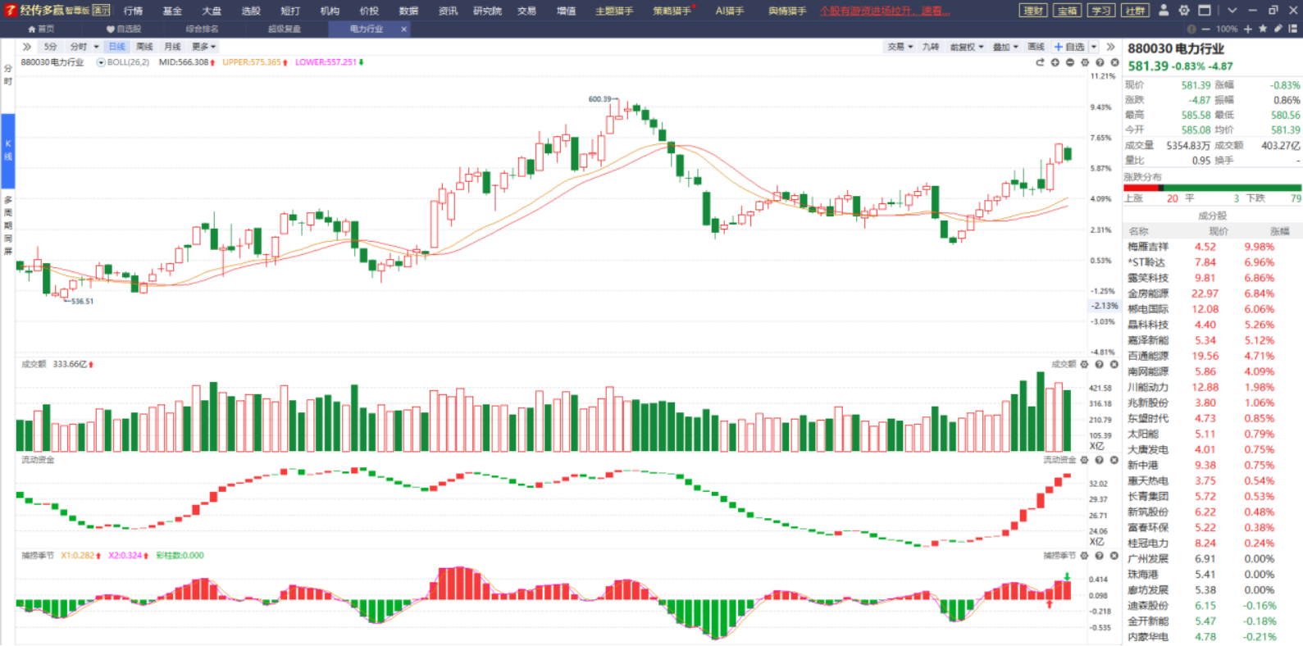Click the 理财 button
The height and width of the screenshot is (646, 1303).
(x=1033, y=11)
